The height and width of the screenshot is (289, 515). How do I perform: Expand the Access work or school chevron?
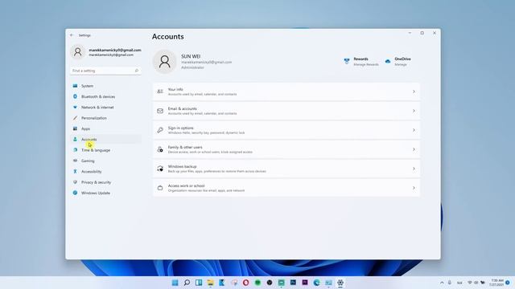tap(414, 188)
